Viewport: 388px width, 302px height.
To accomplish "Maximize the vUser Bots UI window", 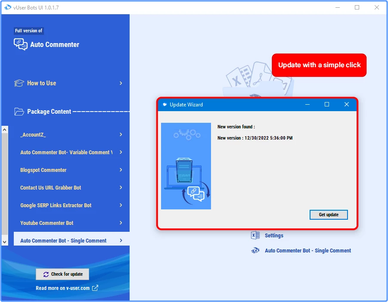I will [x=357, y=7].
